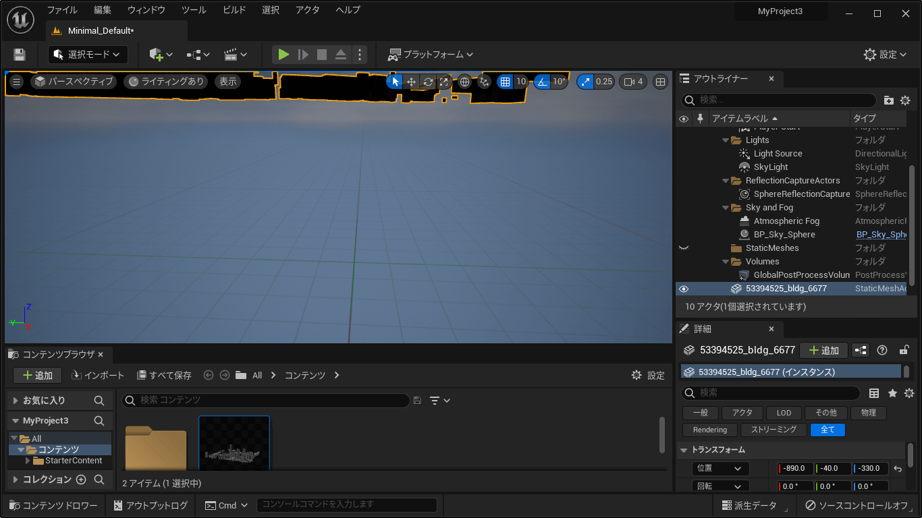
Task: Open the Details panel help question icon
Action: click(x=882, y=350)
